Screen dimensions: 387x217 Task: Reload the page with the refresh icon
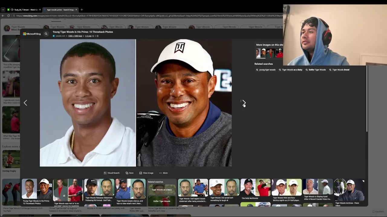point(8,16)
